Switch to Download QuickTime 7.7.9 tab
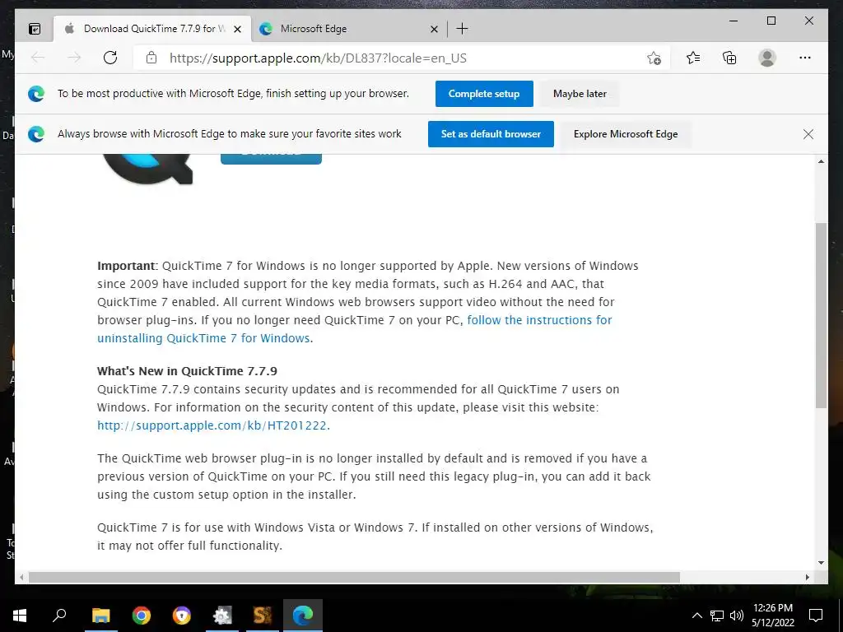This screenshot has height=632, width=843. [152, 29]
